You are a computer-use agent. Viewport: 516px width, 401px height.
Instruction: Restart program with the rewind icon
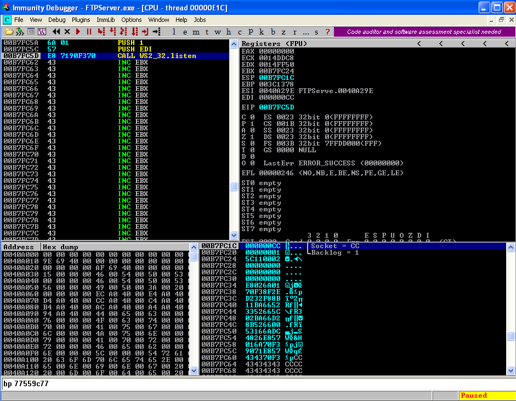(56, 32)
